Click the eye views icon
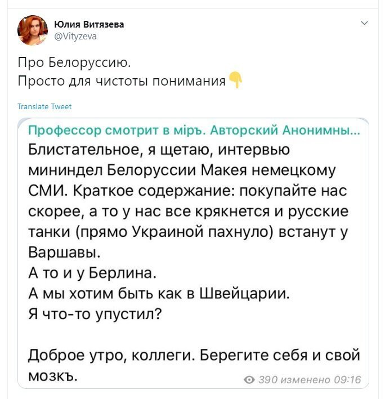 [249, 380]
